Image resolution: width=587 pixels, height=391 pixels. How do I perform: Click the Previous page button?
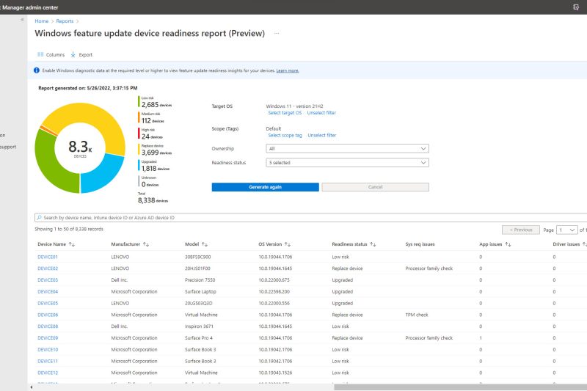[x=521, y=230]
